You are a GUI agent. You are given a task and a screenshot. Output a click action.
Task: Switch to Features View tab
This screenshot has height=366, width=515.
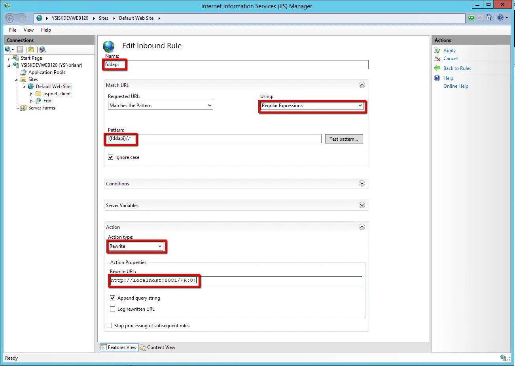point(119,347)
